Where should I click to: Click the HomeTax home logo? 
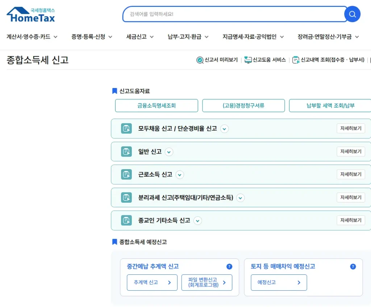30,13
